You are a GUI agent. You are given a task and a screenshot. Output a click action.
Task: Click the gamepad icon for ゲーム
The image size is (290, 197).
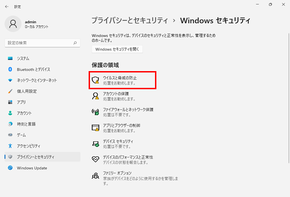[x=10, y=135]
